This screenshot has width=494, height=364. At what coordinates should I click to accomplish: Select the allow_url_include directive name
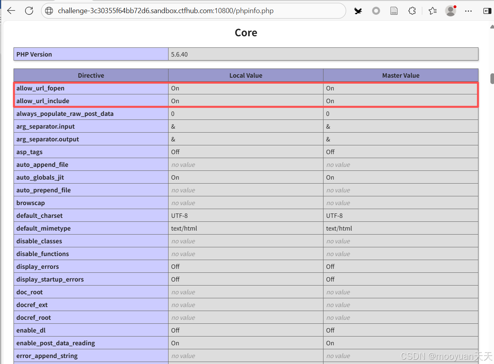point(43,101)
